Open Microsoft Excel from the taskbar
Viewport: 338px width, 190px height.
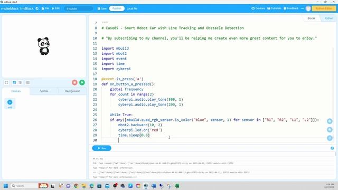[177, 186]
